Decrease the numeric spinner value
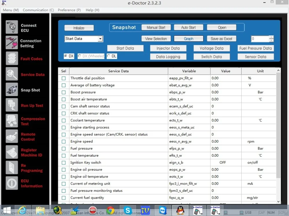Screen dimensions: 289x216 point(271,40)
